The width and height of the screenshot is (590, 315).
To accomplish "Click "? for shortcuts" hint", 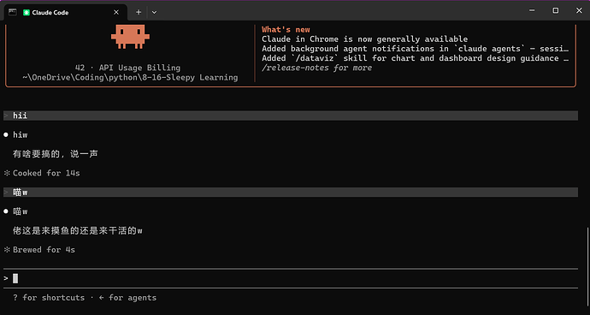I will [x=49, y=298].
